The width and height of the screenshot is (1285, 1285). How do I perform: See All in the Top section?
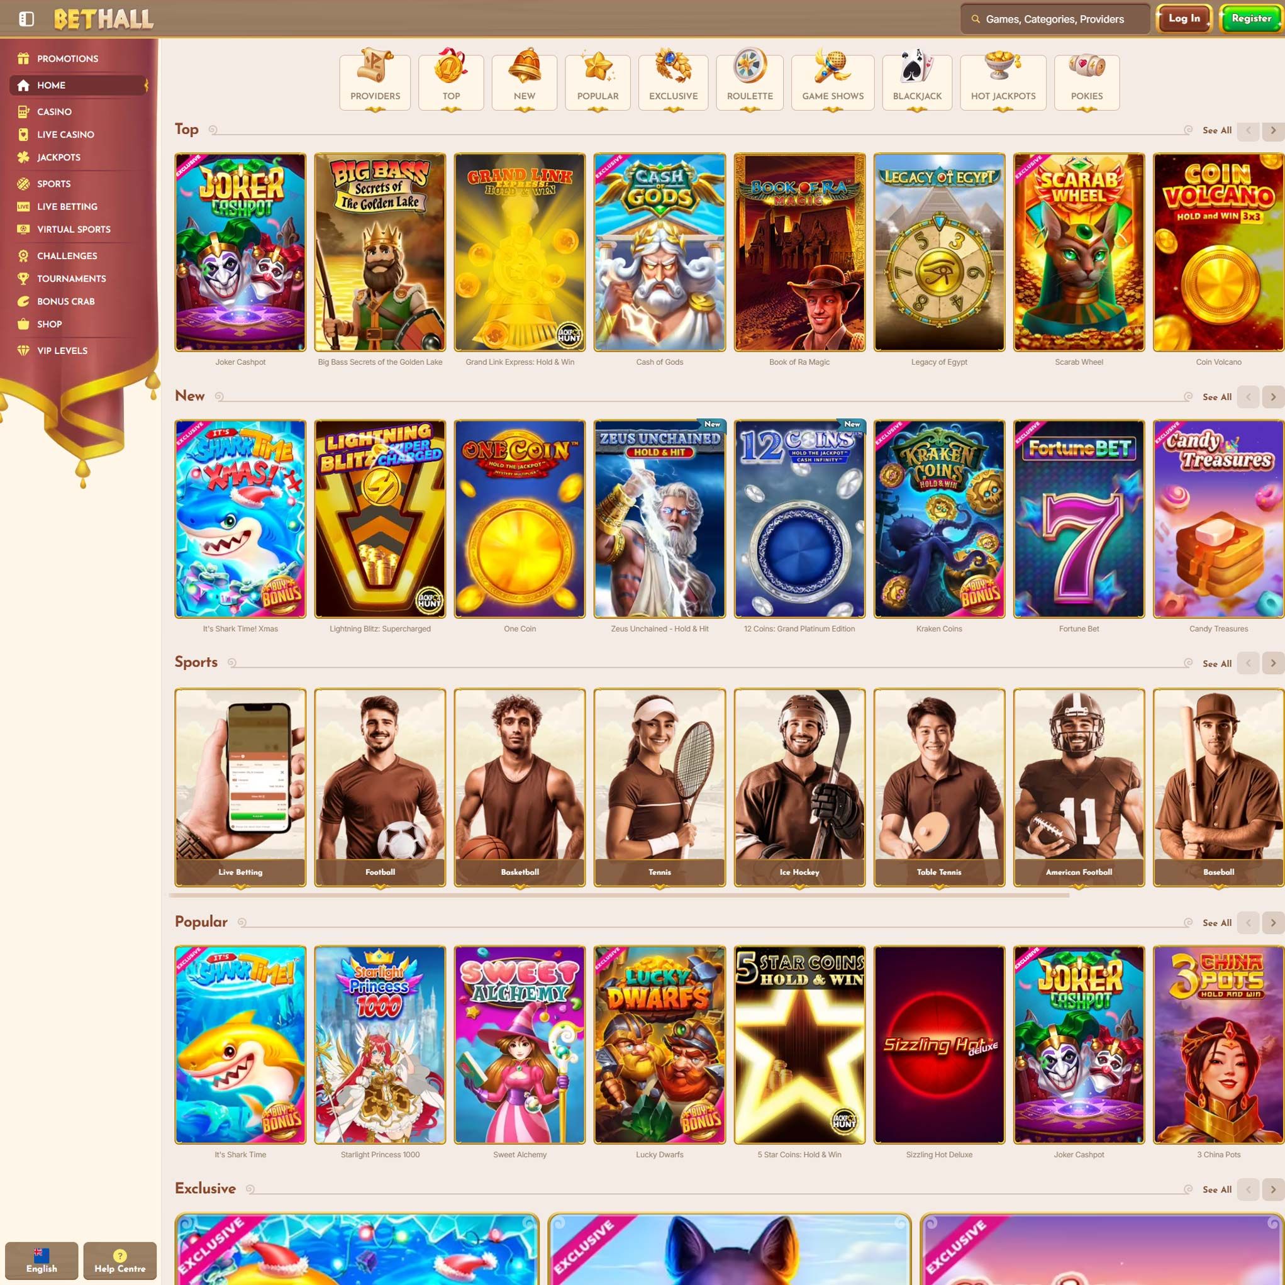point(1216,130)
